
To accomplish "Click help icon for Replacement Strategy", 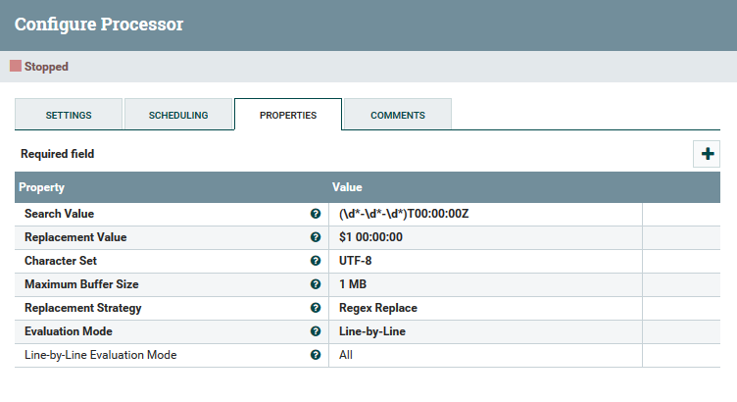I will click(316, 308).
